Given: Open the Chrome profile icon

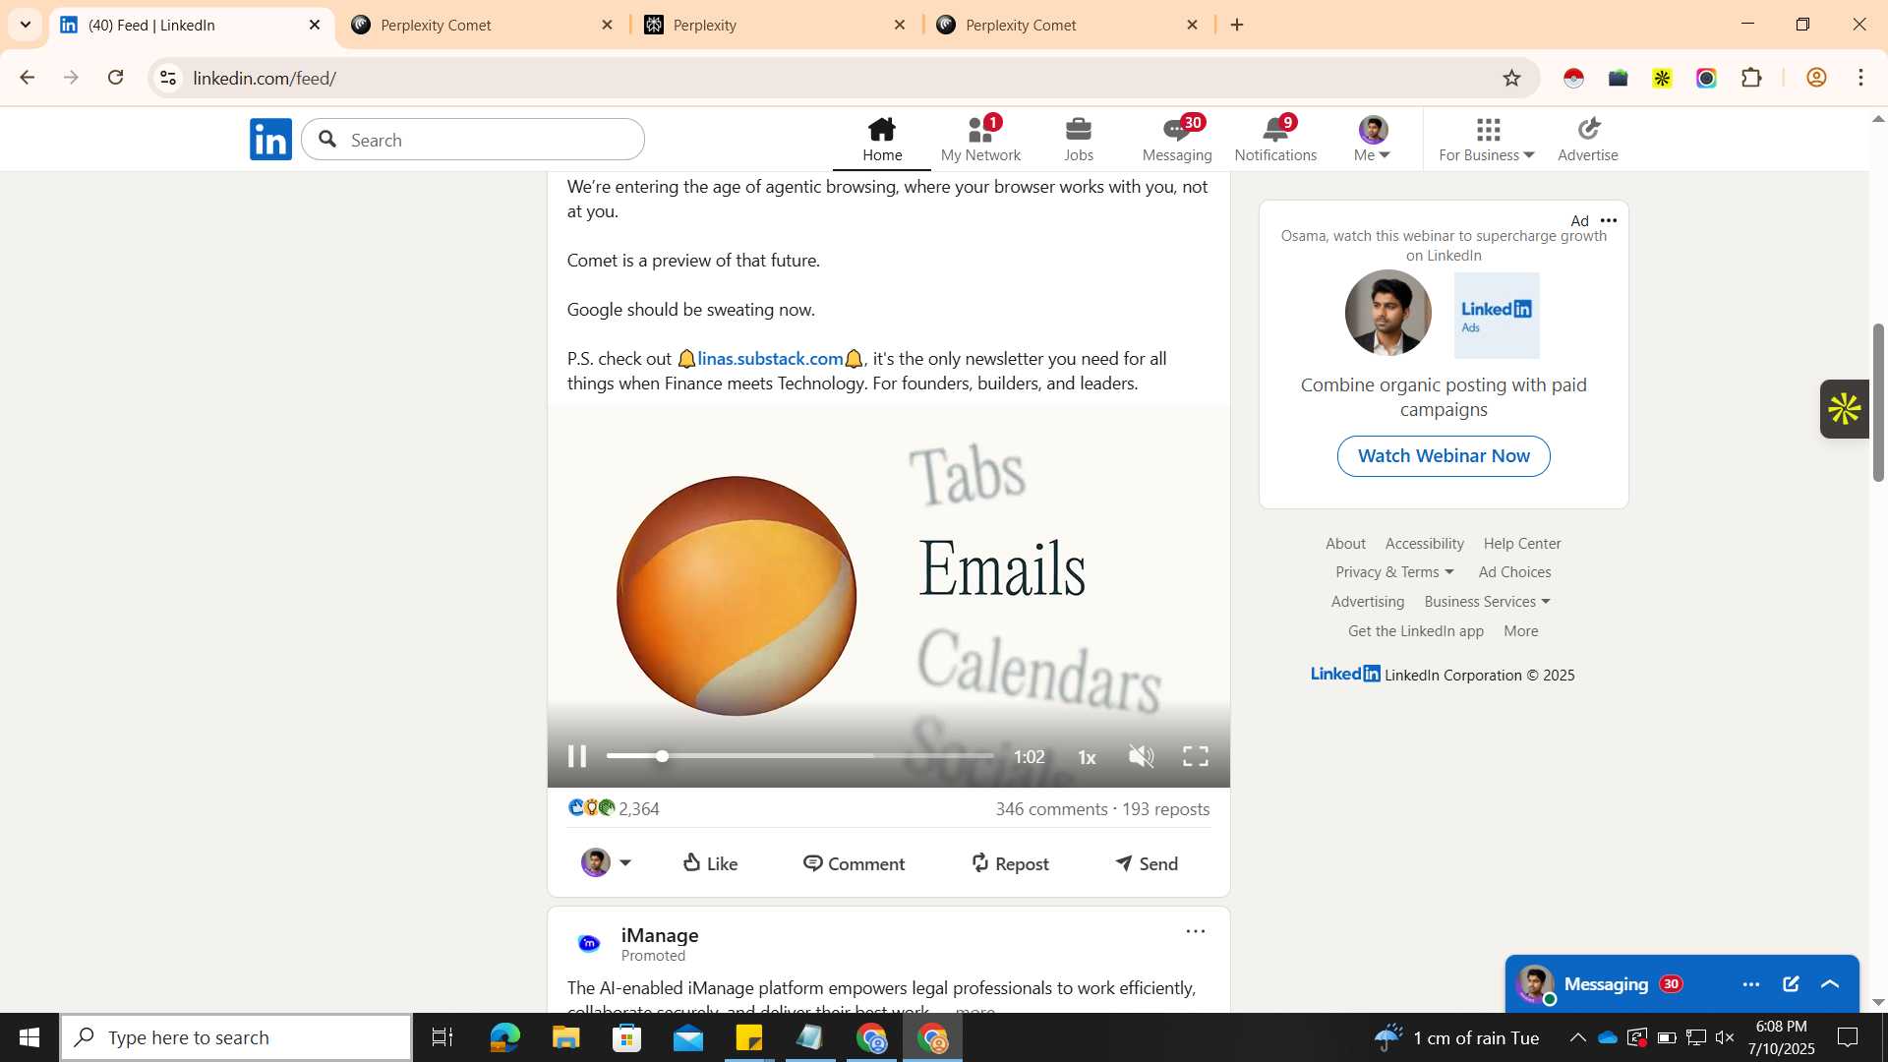Looking at the screenshot, I should tap(1816, 78).
